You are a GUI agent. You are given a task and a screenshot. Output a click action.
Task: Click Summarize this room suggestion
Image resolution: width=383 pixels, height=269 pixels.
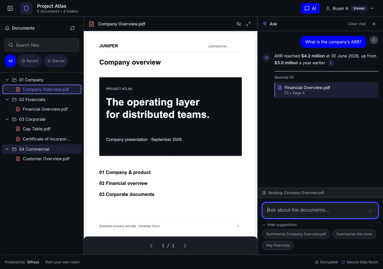coord(354,234)
